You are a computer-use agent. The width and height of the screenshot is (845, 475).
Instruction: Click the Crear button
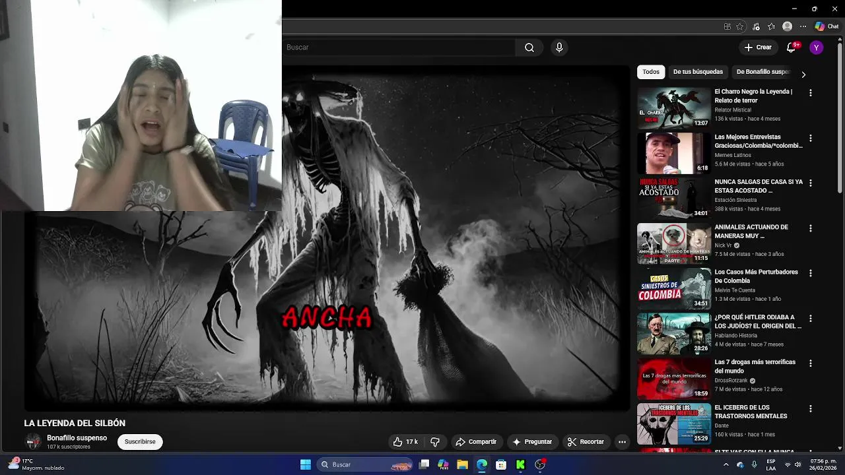coord(758,47)
